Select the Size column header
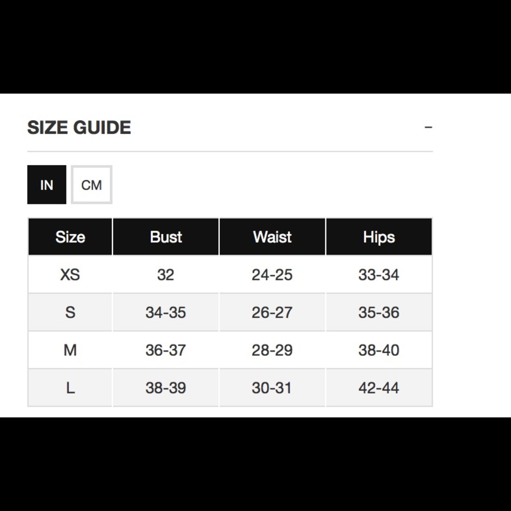The width and height of the screenshot is (511, 511). (x=70, y=237)
